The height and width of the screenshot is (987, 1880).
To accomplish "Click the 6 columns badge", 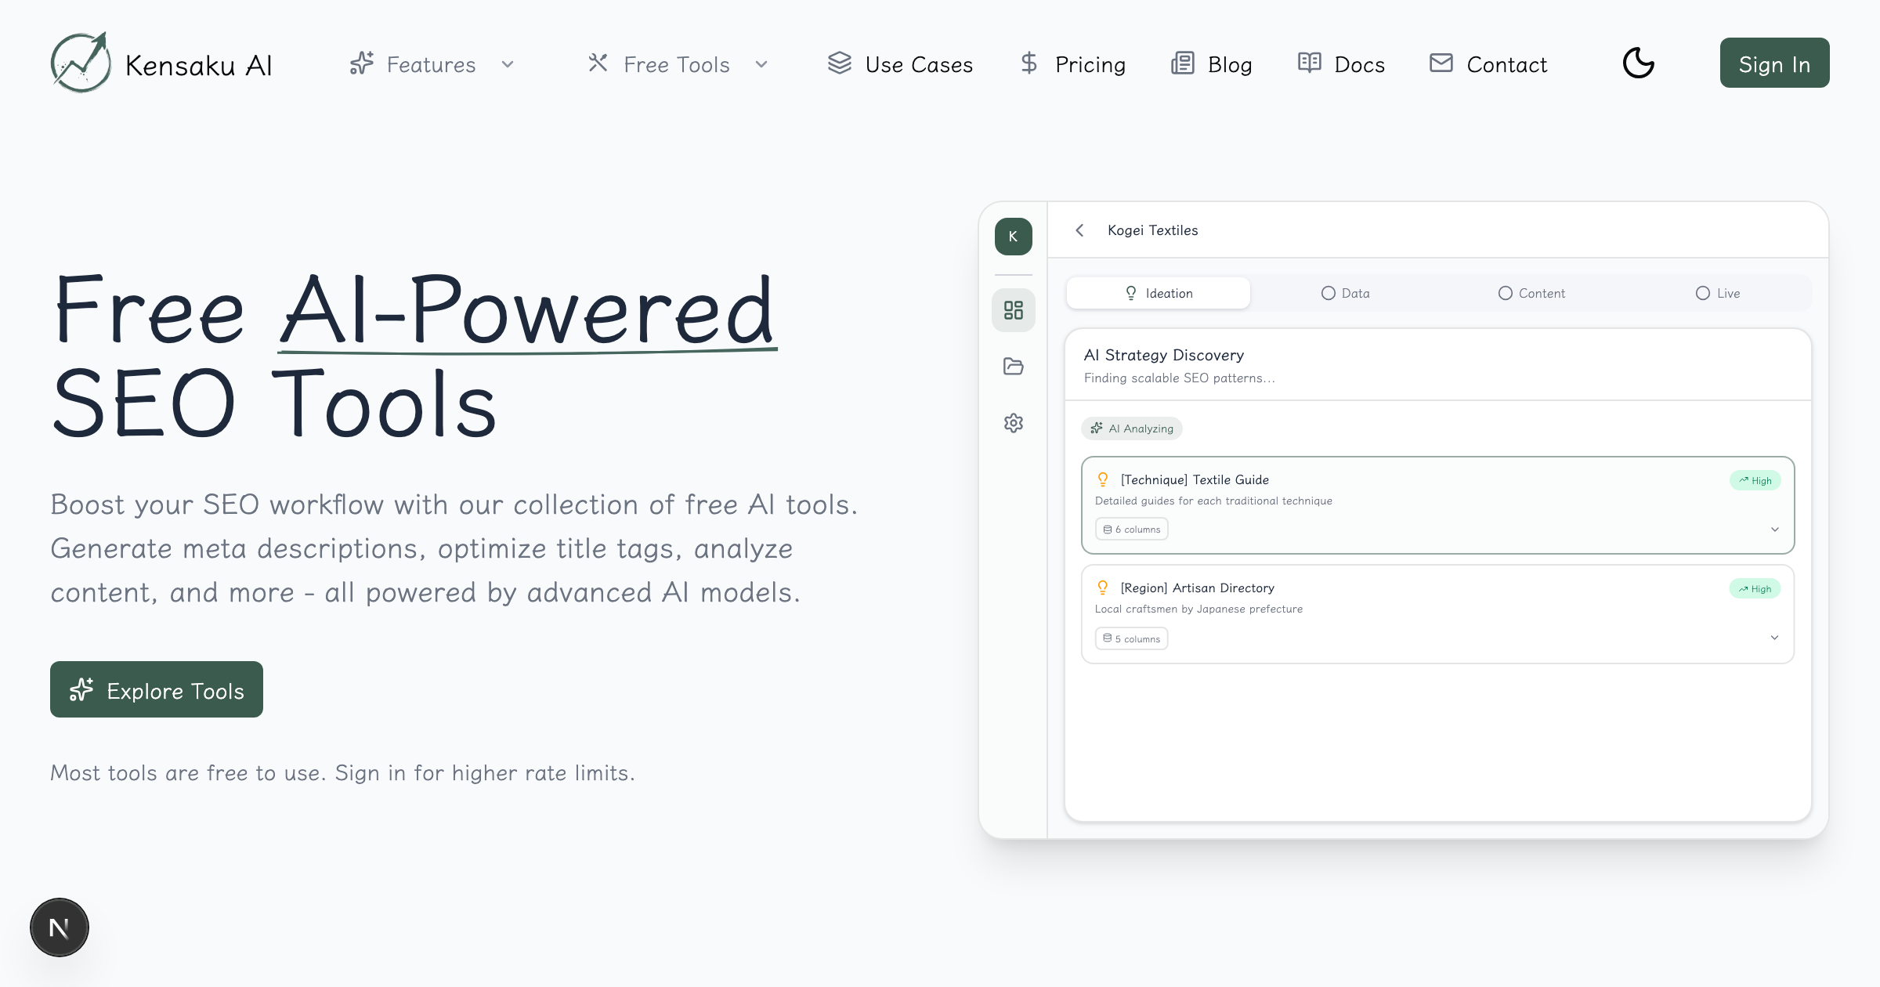I will click(x=1132, y=530).
